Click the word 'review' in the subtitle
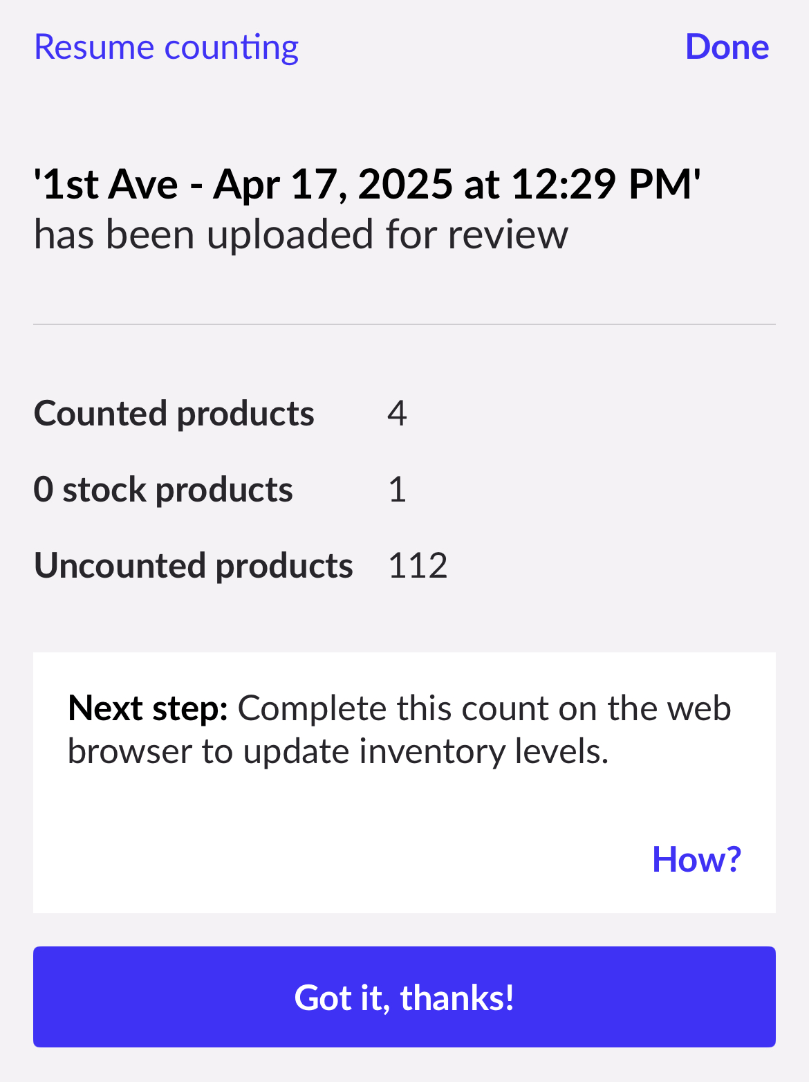809x1082 pixels. coord(508,235)
